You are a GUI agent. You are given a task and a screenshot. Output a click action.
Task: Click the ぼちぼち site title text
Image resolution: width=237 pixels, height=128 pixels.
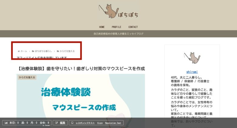[128, 15]
